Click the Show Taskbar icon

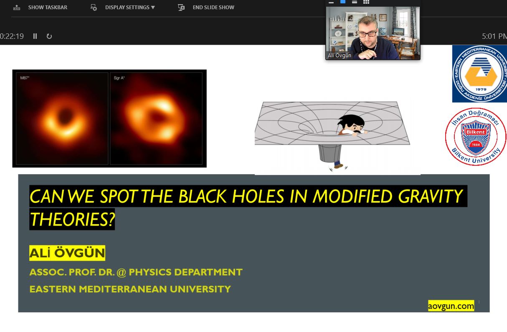17,8
